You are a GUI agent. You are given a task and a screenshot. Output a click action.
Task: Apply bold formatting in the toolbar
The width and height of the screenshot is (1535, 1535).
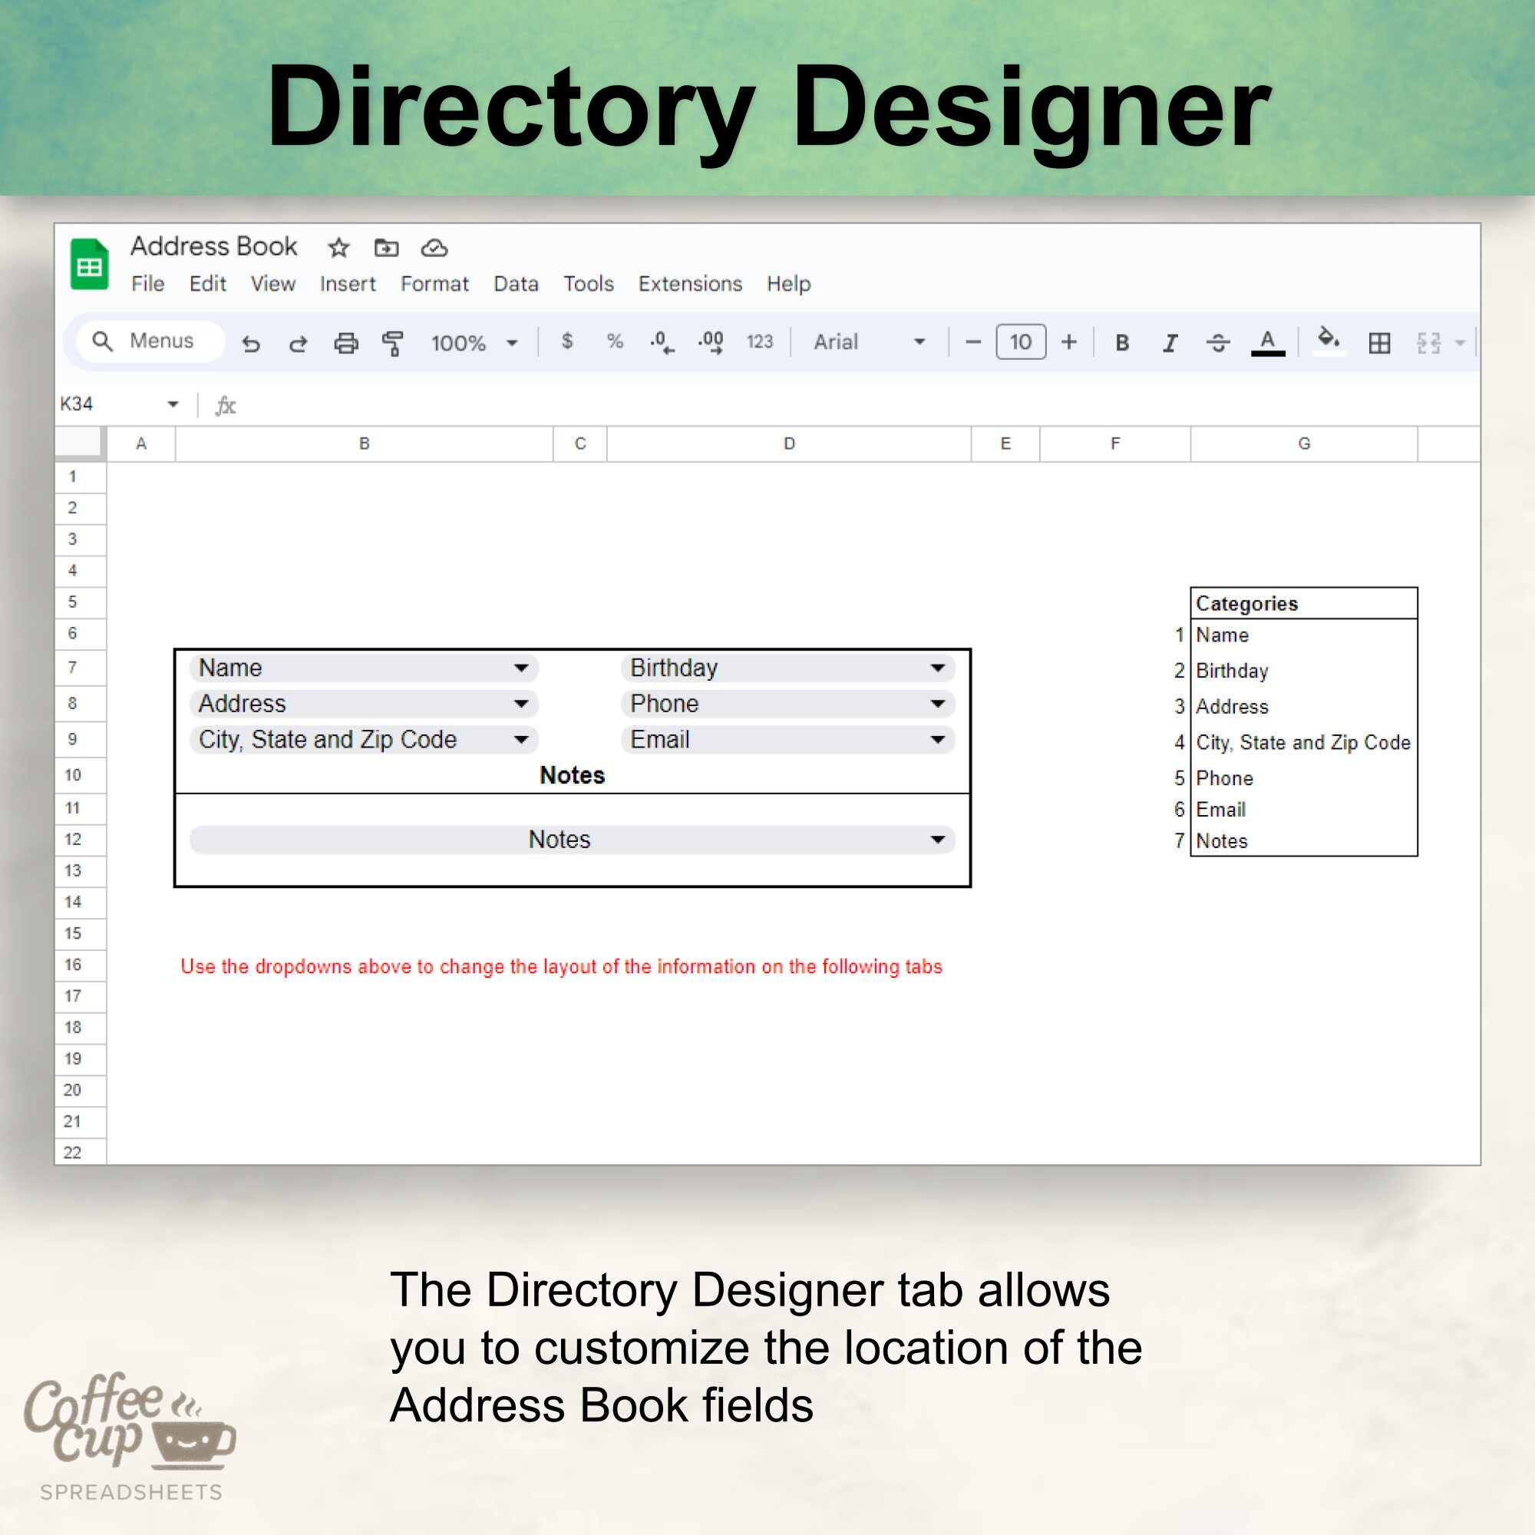click(x=1123, y=342)
